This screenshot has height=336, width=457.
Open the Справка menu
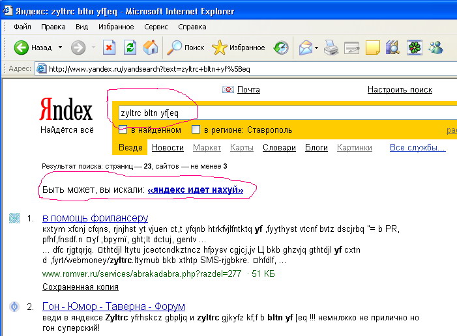click(x=192, y=27)
